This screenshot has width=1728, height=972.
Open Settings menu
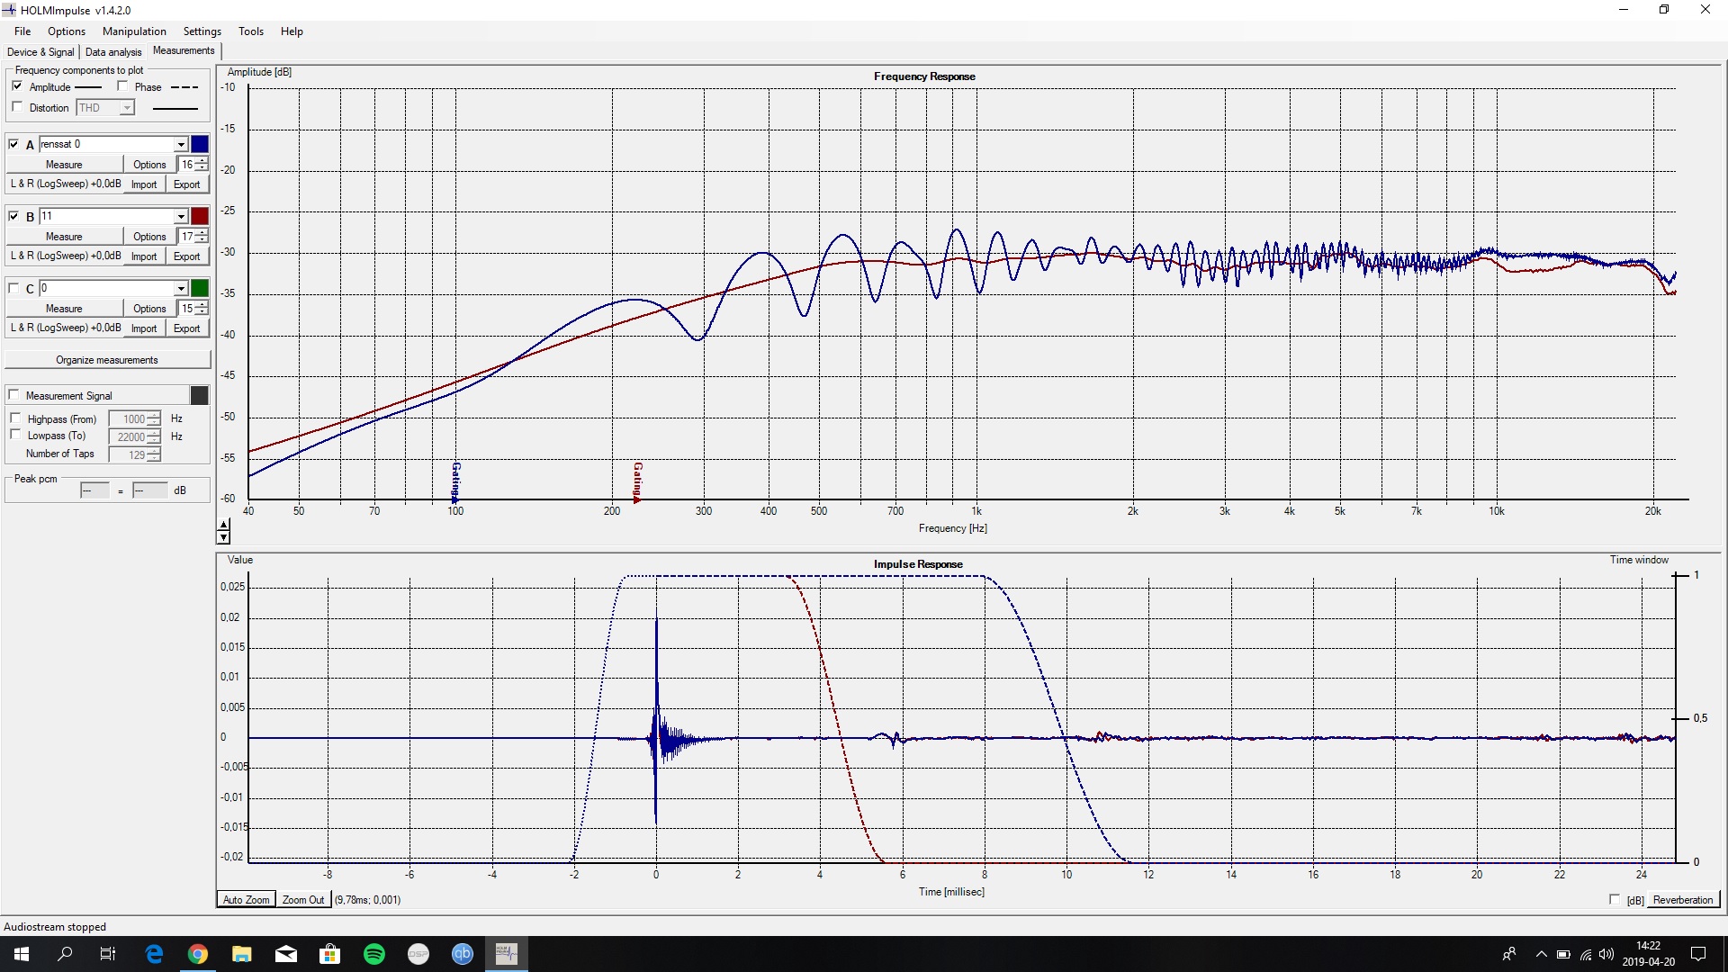tap(202, 31)
